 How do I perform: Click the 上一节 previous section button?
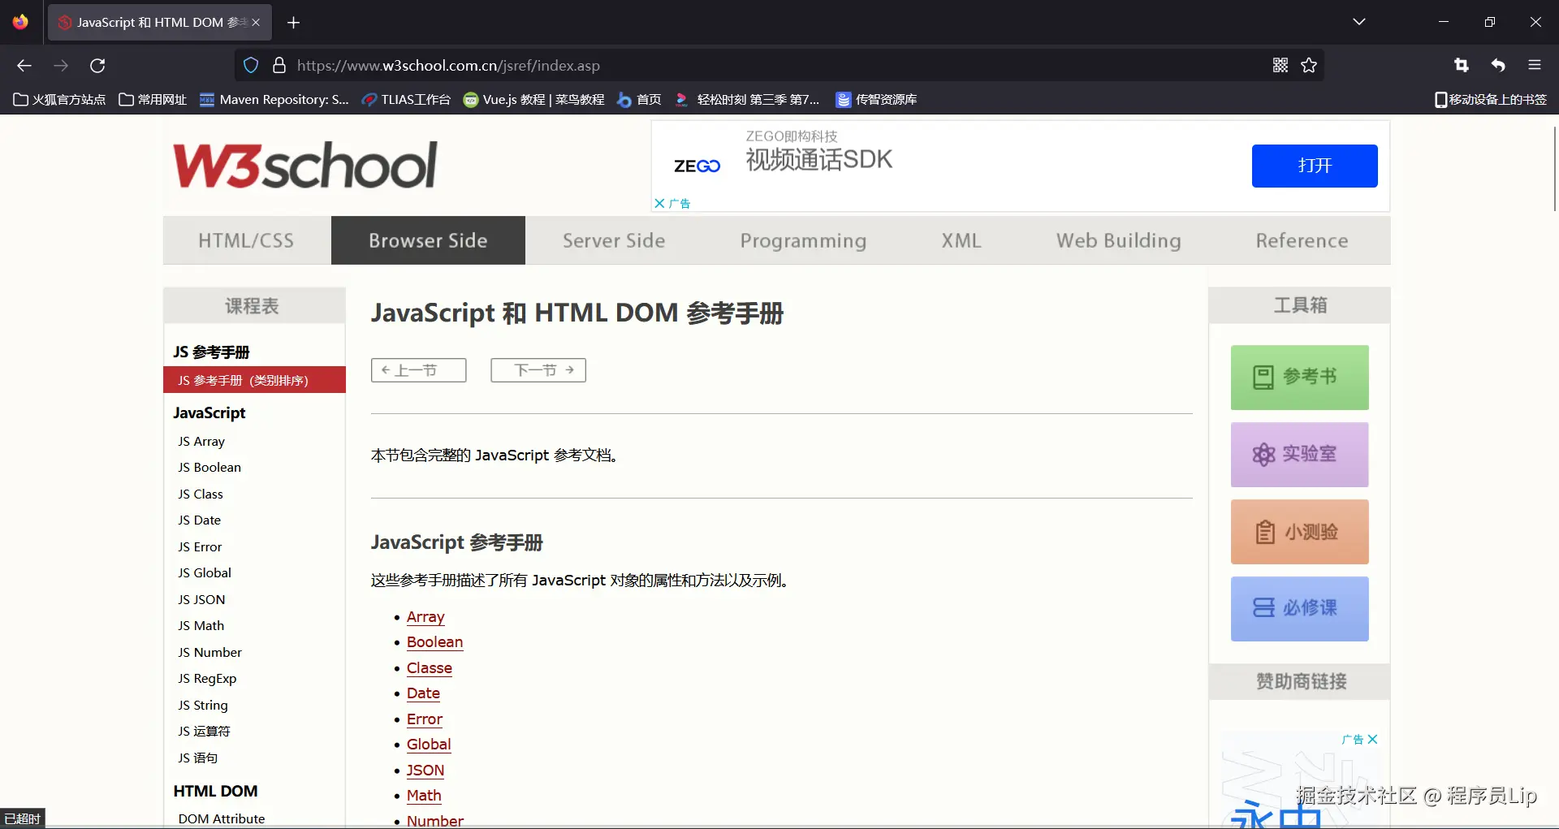[418, 370]
